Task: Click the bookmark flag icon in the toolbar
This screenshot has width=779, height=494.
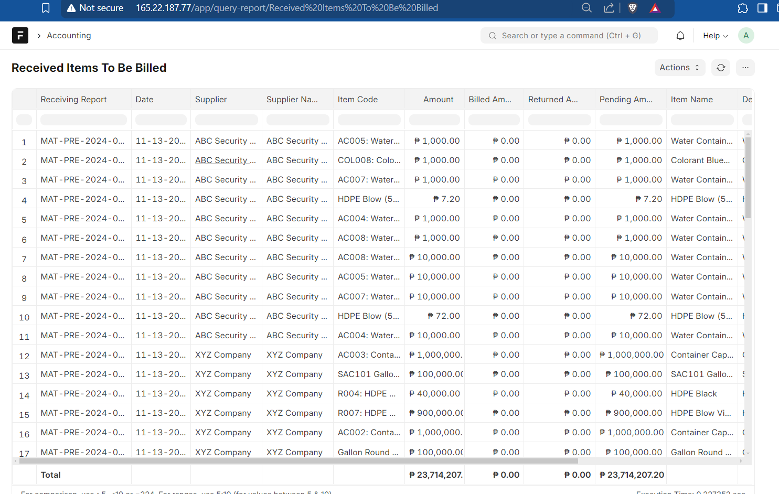Action: pos(46,8)
